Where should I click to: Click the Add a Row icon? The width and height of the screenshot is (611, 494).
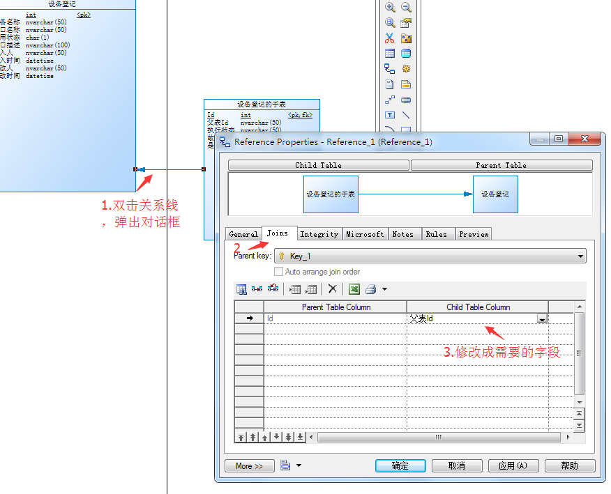(311, 289)
